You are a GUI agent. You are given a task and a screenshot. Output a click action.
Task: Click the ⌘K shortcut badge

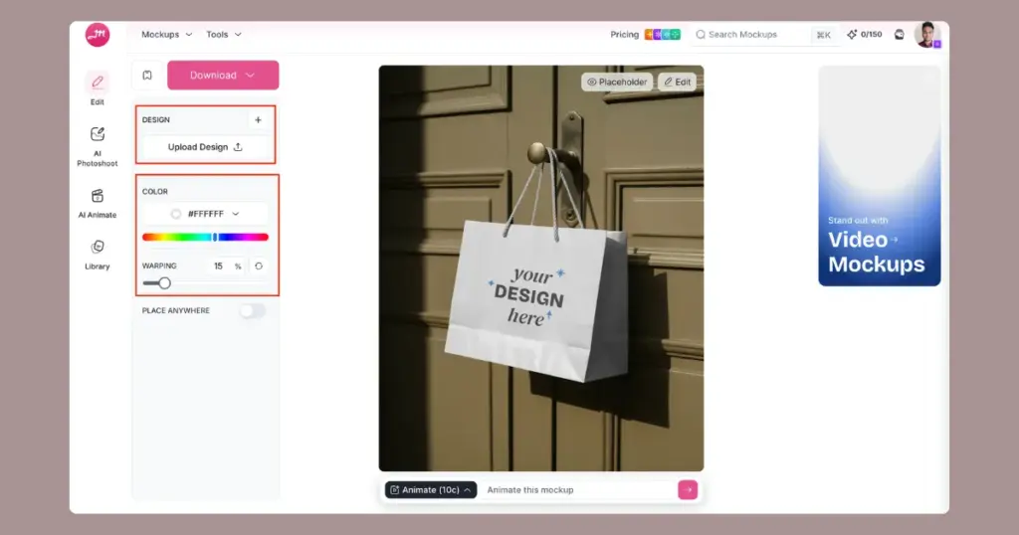pyautogui.click(x=823, y=35)
